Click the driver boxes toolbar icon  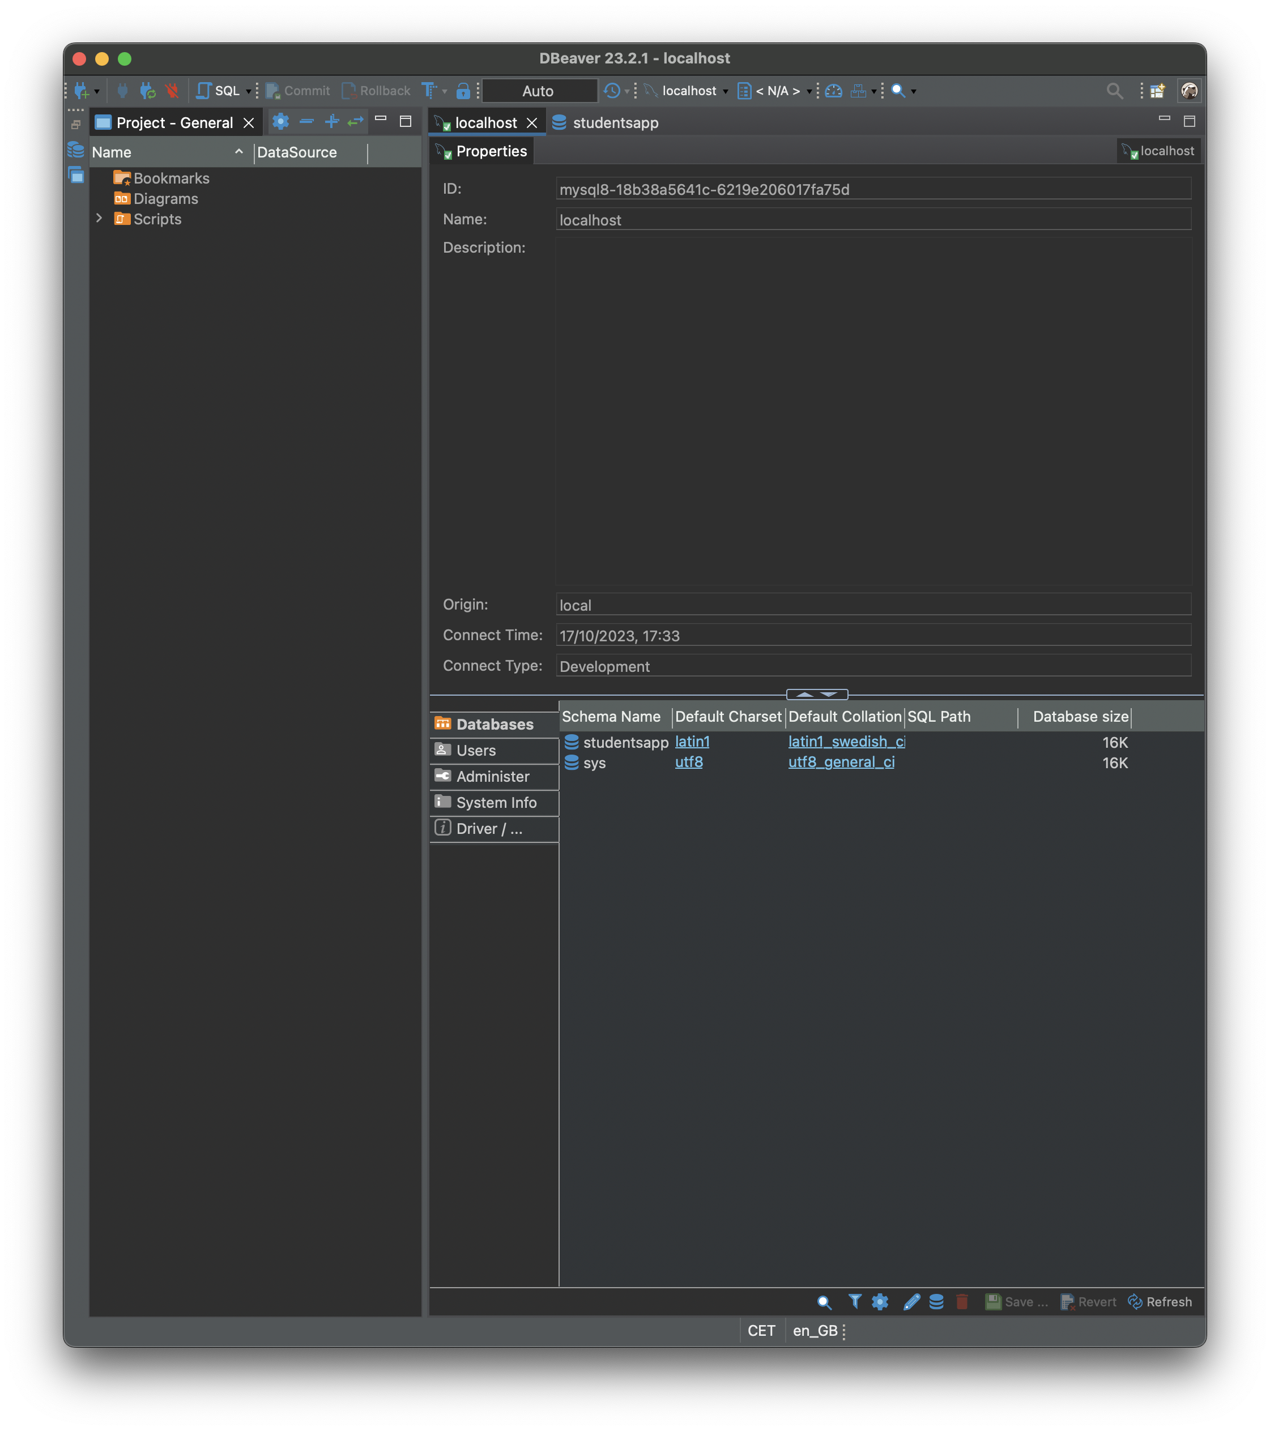[x=858, y=90]
